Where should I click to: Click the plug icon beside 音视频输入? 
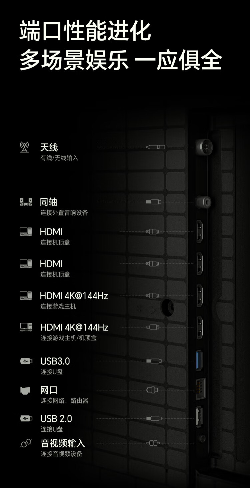26,443
